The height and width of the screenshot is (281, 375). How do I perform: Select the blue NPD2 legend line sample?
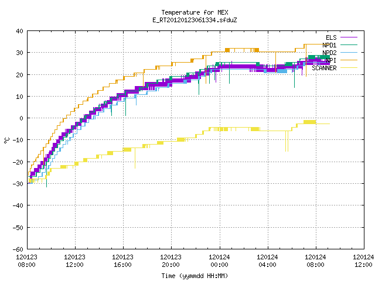[349, 53]
